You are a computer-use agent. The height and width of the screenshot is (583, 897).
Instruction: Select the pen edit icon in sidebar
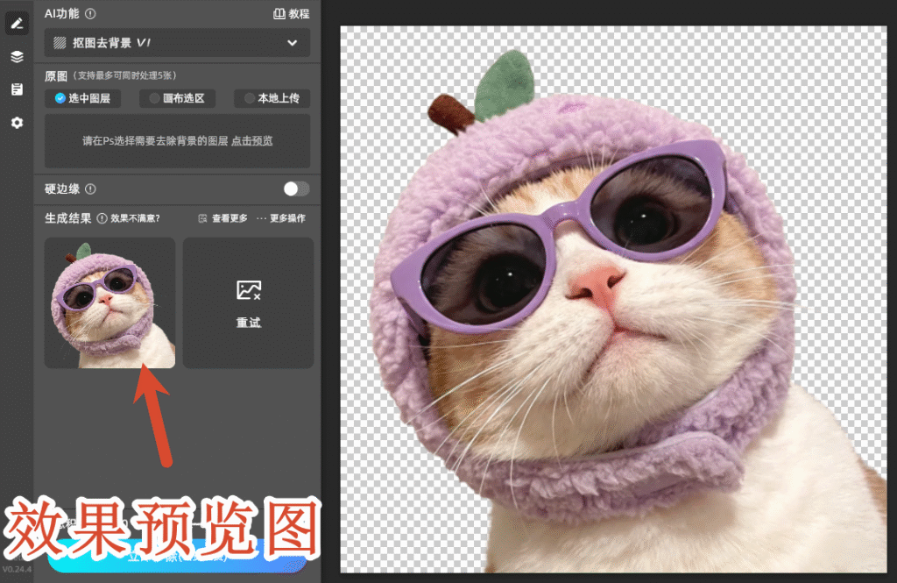17,24
